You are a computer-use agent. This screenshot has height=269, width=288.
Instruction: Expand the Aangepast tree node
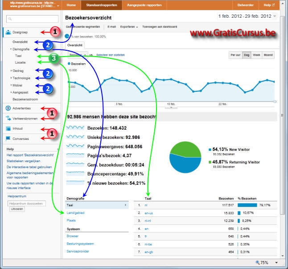11,92
